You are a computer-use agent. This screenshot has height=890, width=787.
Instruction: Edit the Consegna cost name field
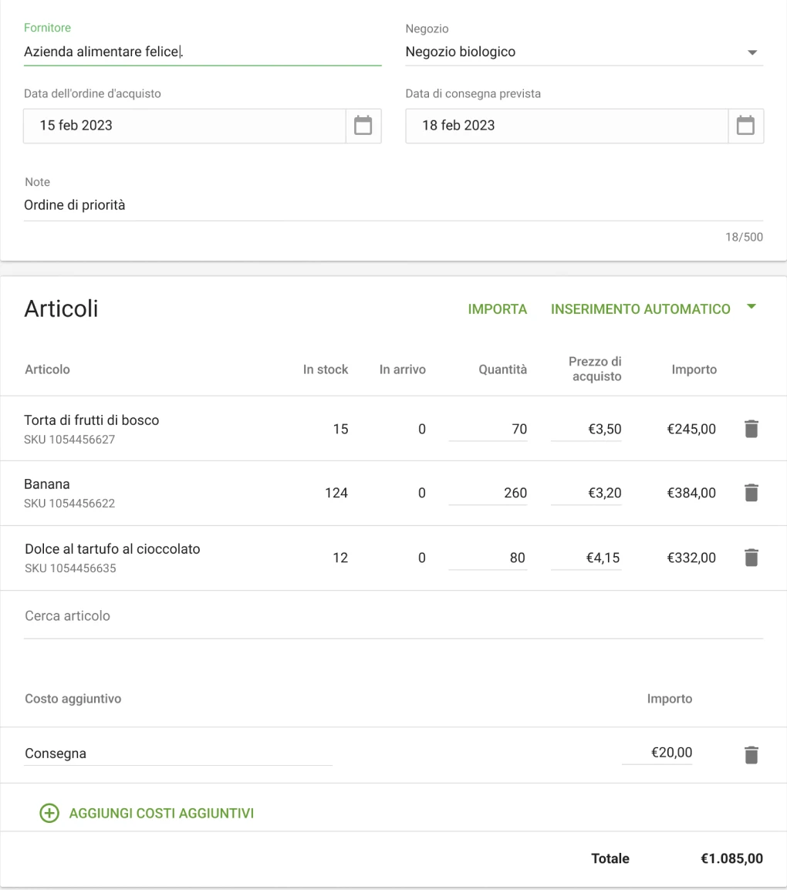coord(177,754)
